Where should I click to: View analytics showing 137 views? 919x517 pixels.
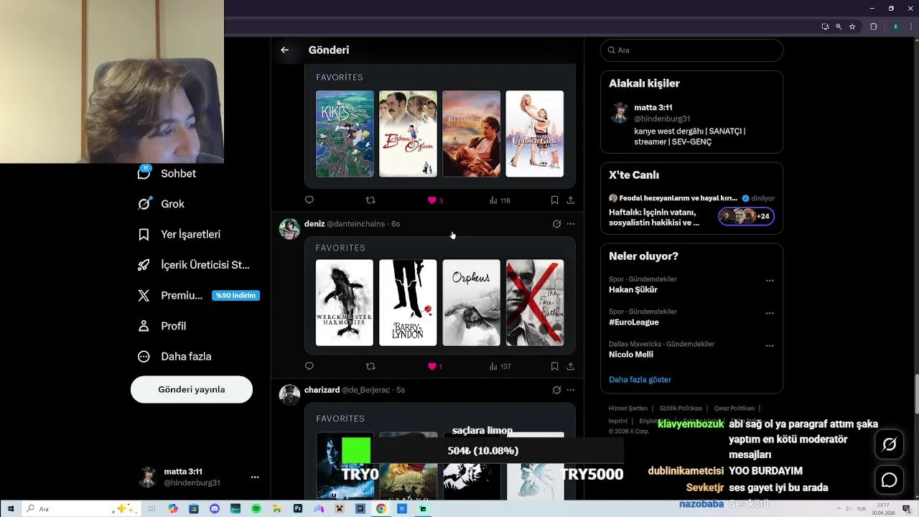click(500, 366)
